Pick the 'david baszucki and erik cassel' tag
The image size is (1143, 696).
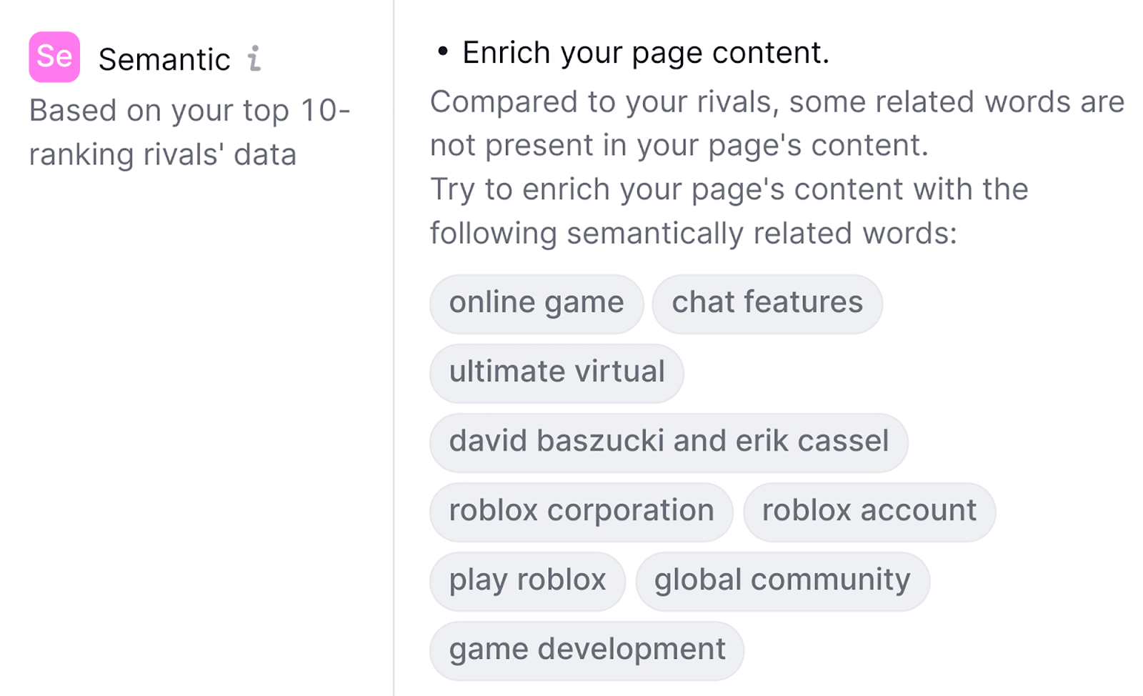(x=669, y=442)
